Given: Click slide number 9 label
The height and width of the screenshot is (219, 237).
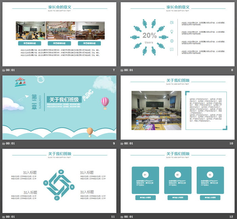Looking at the screenshot, I should coord(114,143).
